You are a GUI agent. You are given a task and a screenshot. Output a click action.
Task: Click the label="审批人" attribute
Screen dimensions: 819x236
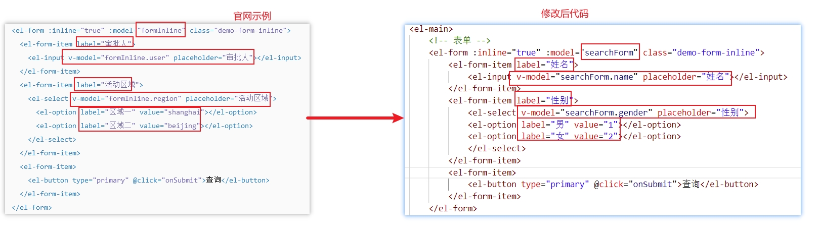pyautogui.click(x=104, y=44)
